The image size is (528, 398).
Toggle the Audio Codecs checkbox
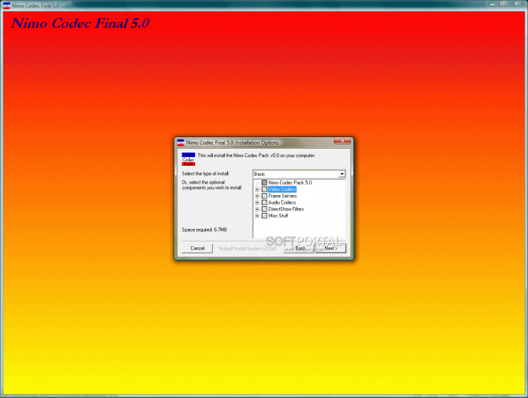(265, 202)
